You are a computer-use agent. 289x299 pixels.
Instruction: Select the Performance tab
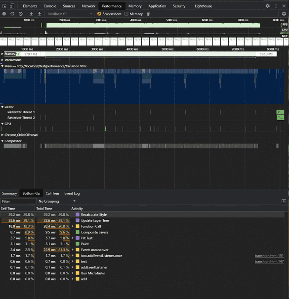click(x=112, y=6)
